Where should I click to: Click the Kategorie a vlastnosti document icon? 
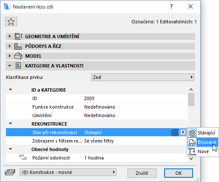18,66
